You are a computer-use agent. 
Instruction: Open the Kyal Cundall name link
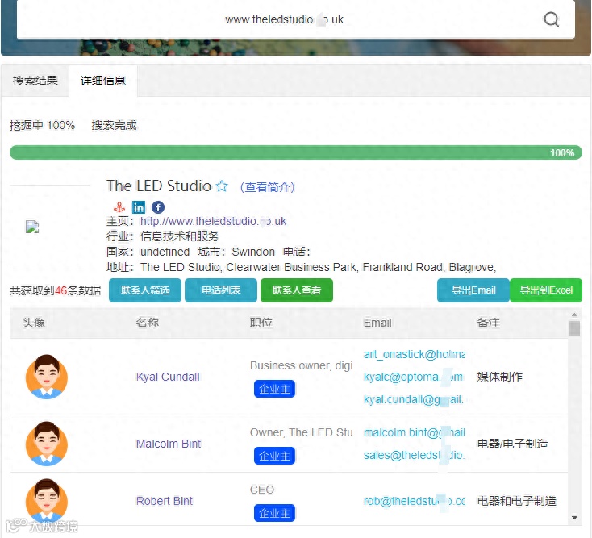[168, 377]
